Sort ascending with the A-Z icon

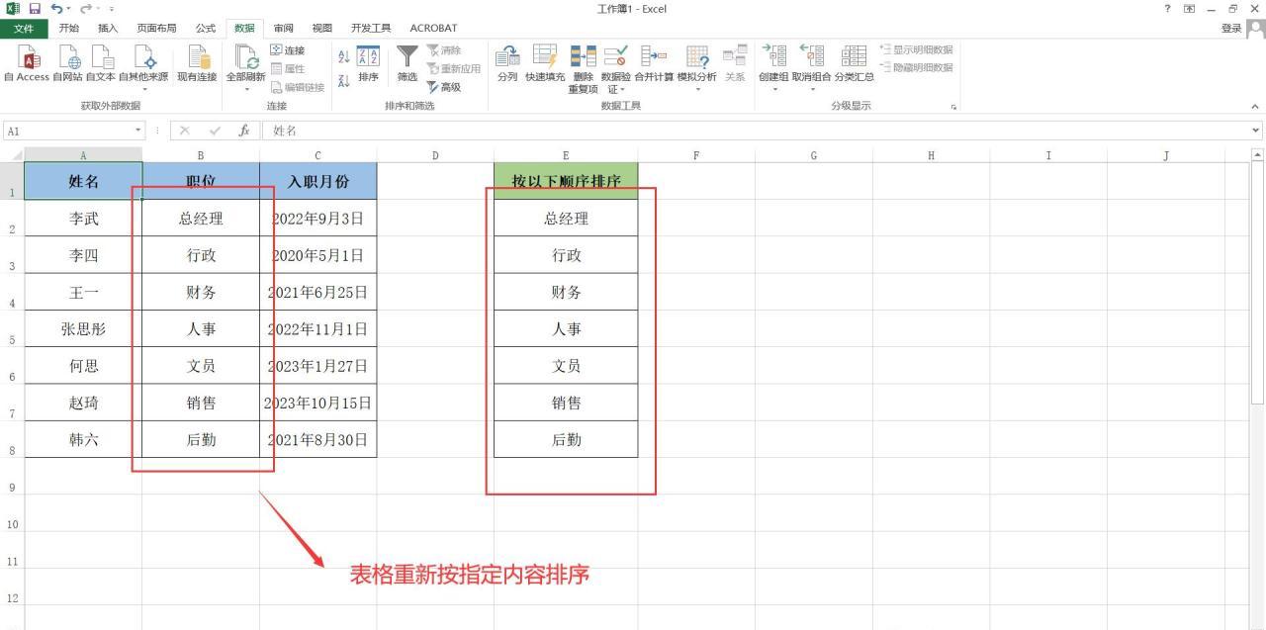(343, 57)
